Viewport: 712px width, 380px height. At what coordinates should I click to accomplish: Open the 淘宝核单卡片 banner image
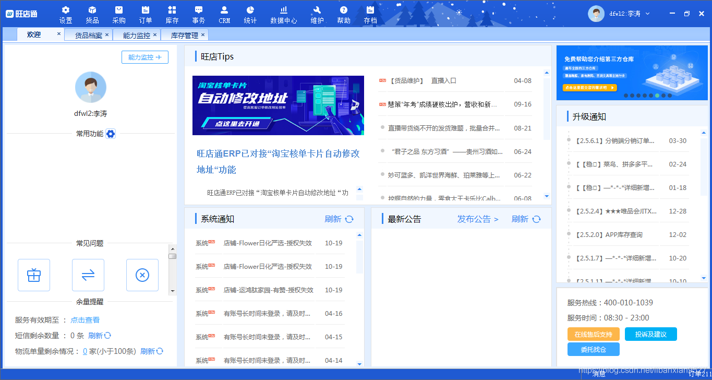coord(278,105)
